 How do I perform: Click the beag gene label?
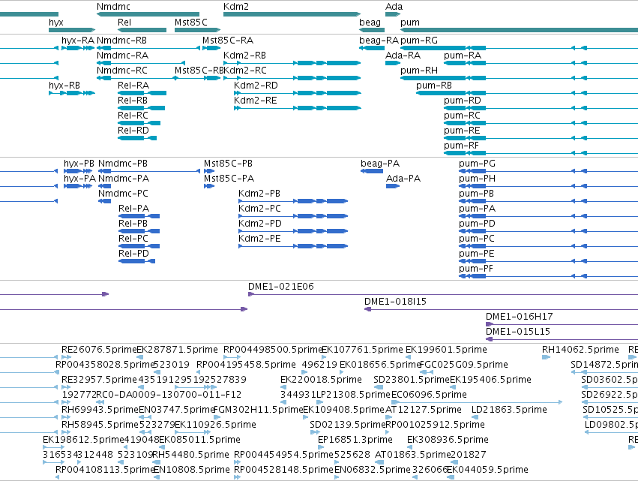pos(370,23)
